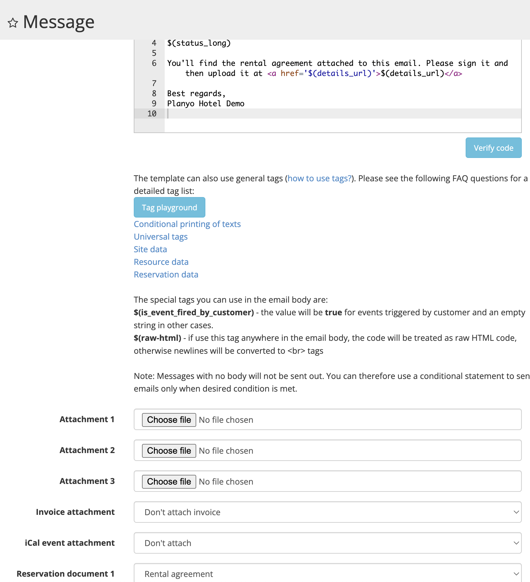Expand the Invoice attachment dropdown
The image size is (530, 582).
(x=327, y=512)
